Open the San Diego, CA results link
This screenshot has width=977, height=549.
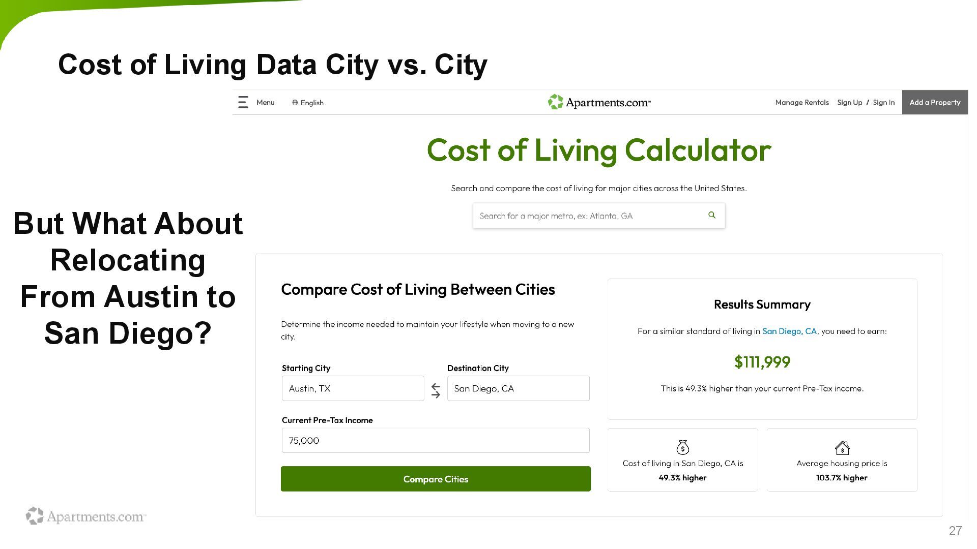pyautogui.click(x=789, y=331)
